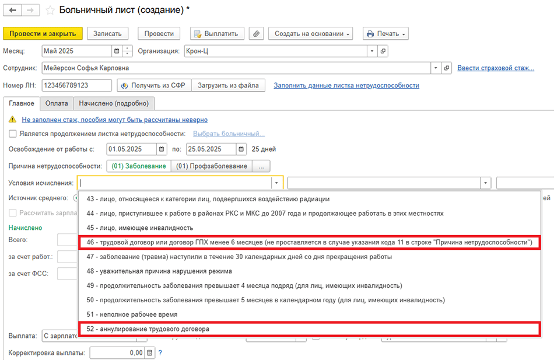
Task: Open the 'Печать' dropdown menu
Action: pos(385,33)
